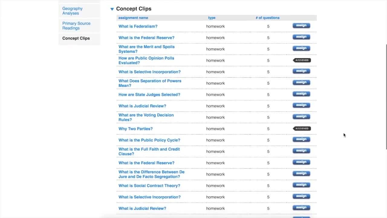Assign How are State Judges Selected?

coord(301,94)
